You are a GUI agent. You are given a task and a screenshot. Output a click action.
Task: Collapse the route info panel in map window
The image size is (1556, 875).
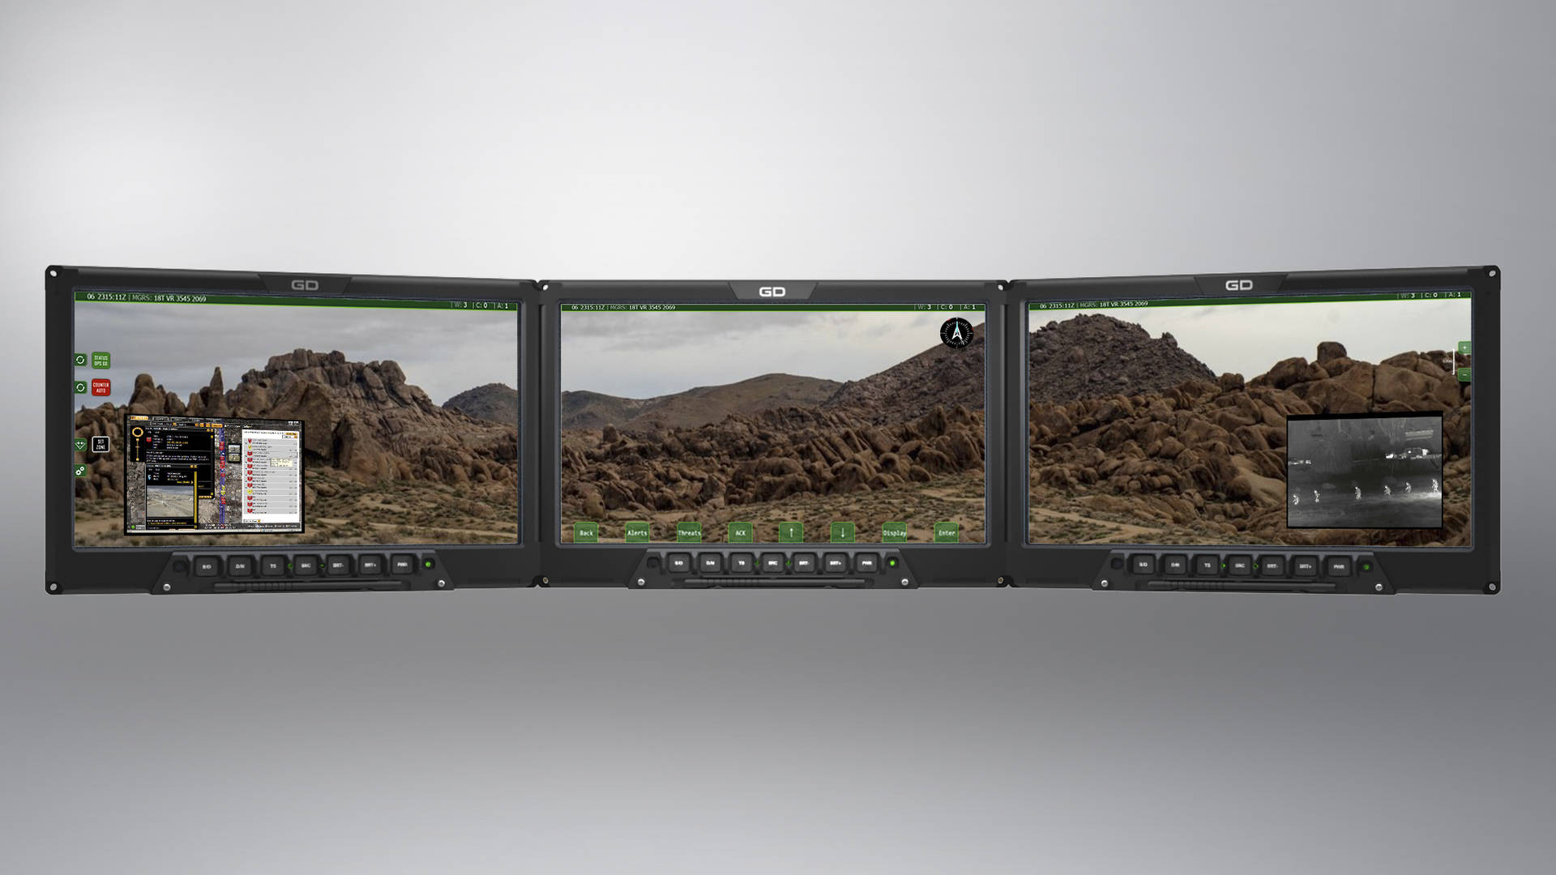[193, 466]
